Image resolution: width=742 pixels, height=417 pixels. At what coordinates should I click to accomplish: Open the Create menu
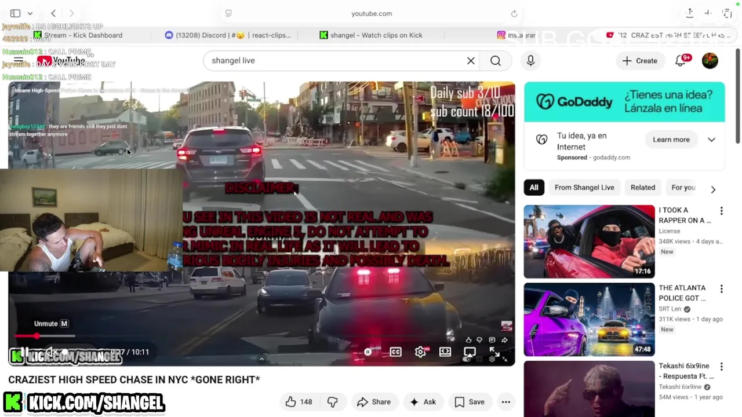tap(640, 60)
